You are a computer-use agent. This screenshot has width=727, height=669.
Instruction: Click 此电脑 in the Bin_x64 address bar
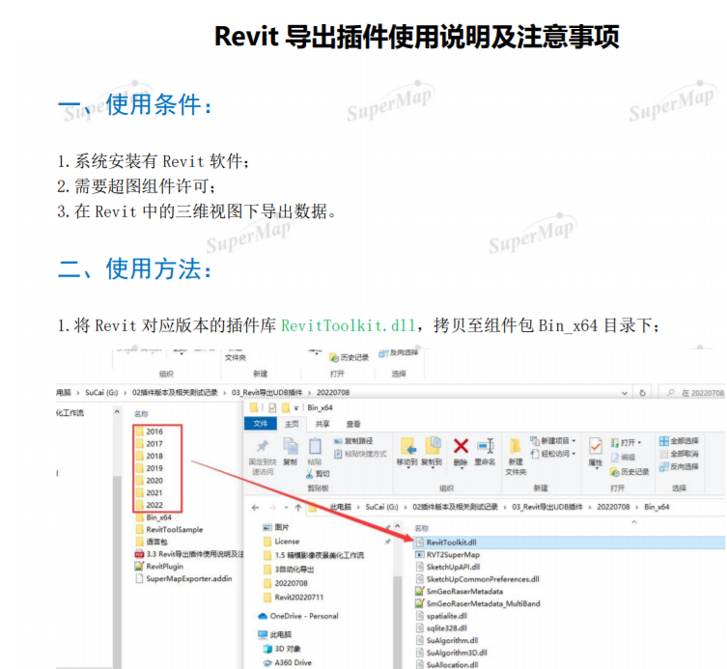(340, 507)
